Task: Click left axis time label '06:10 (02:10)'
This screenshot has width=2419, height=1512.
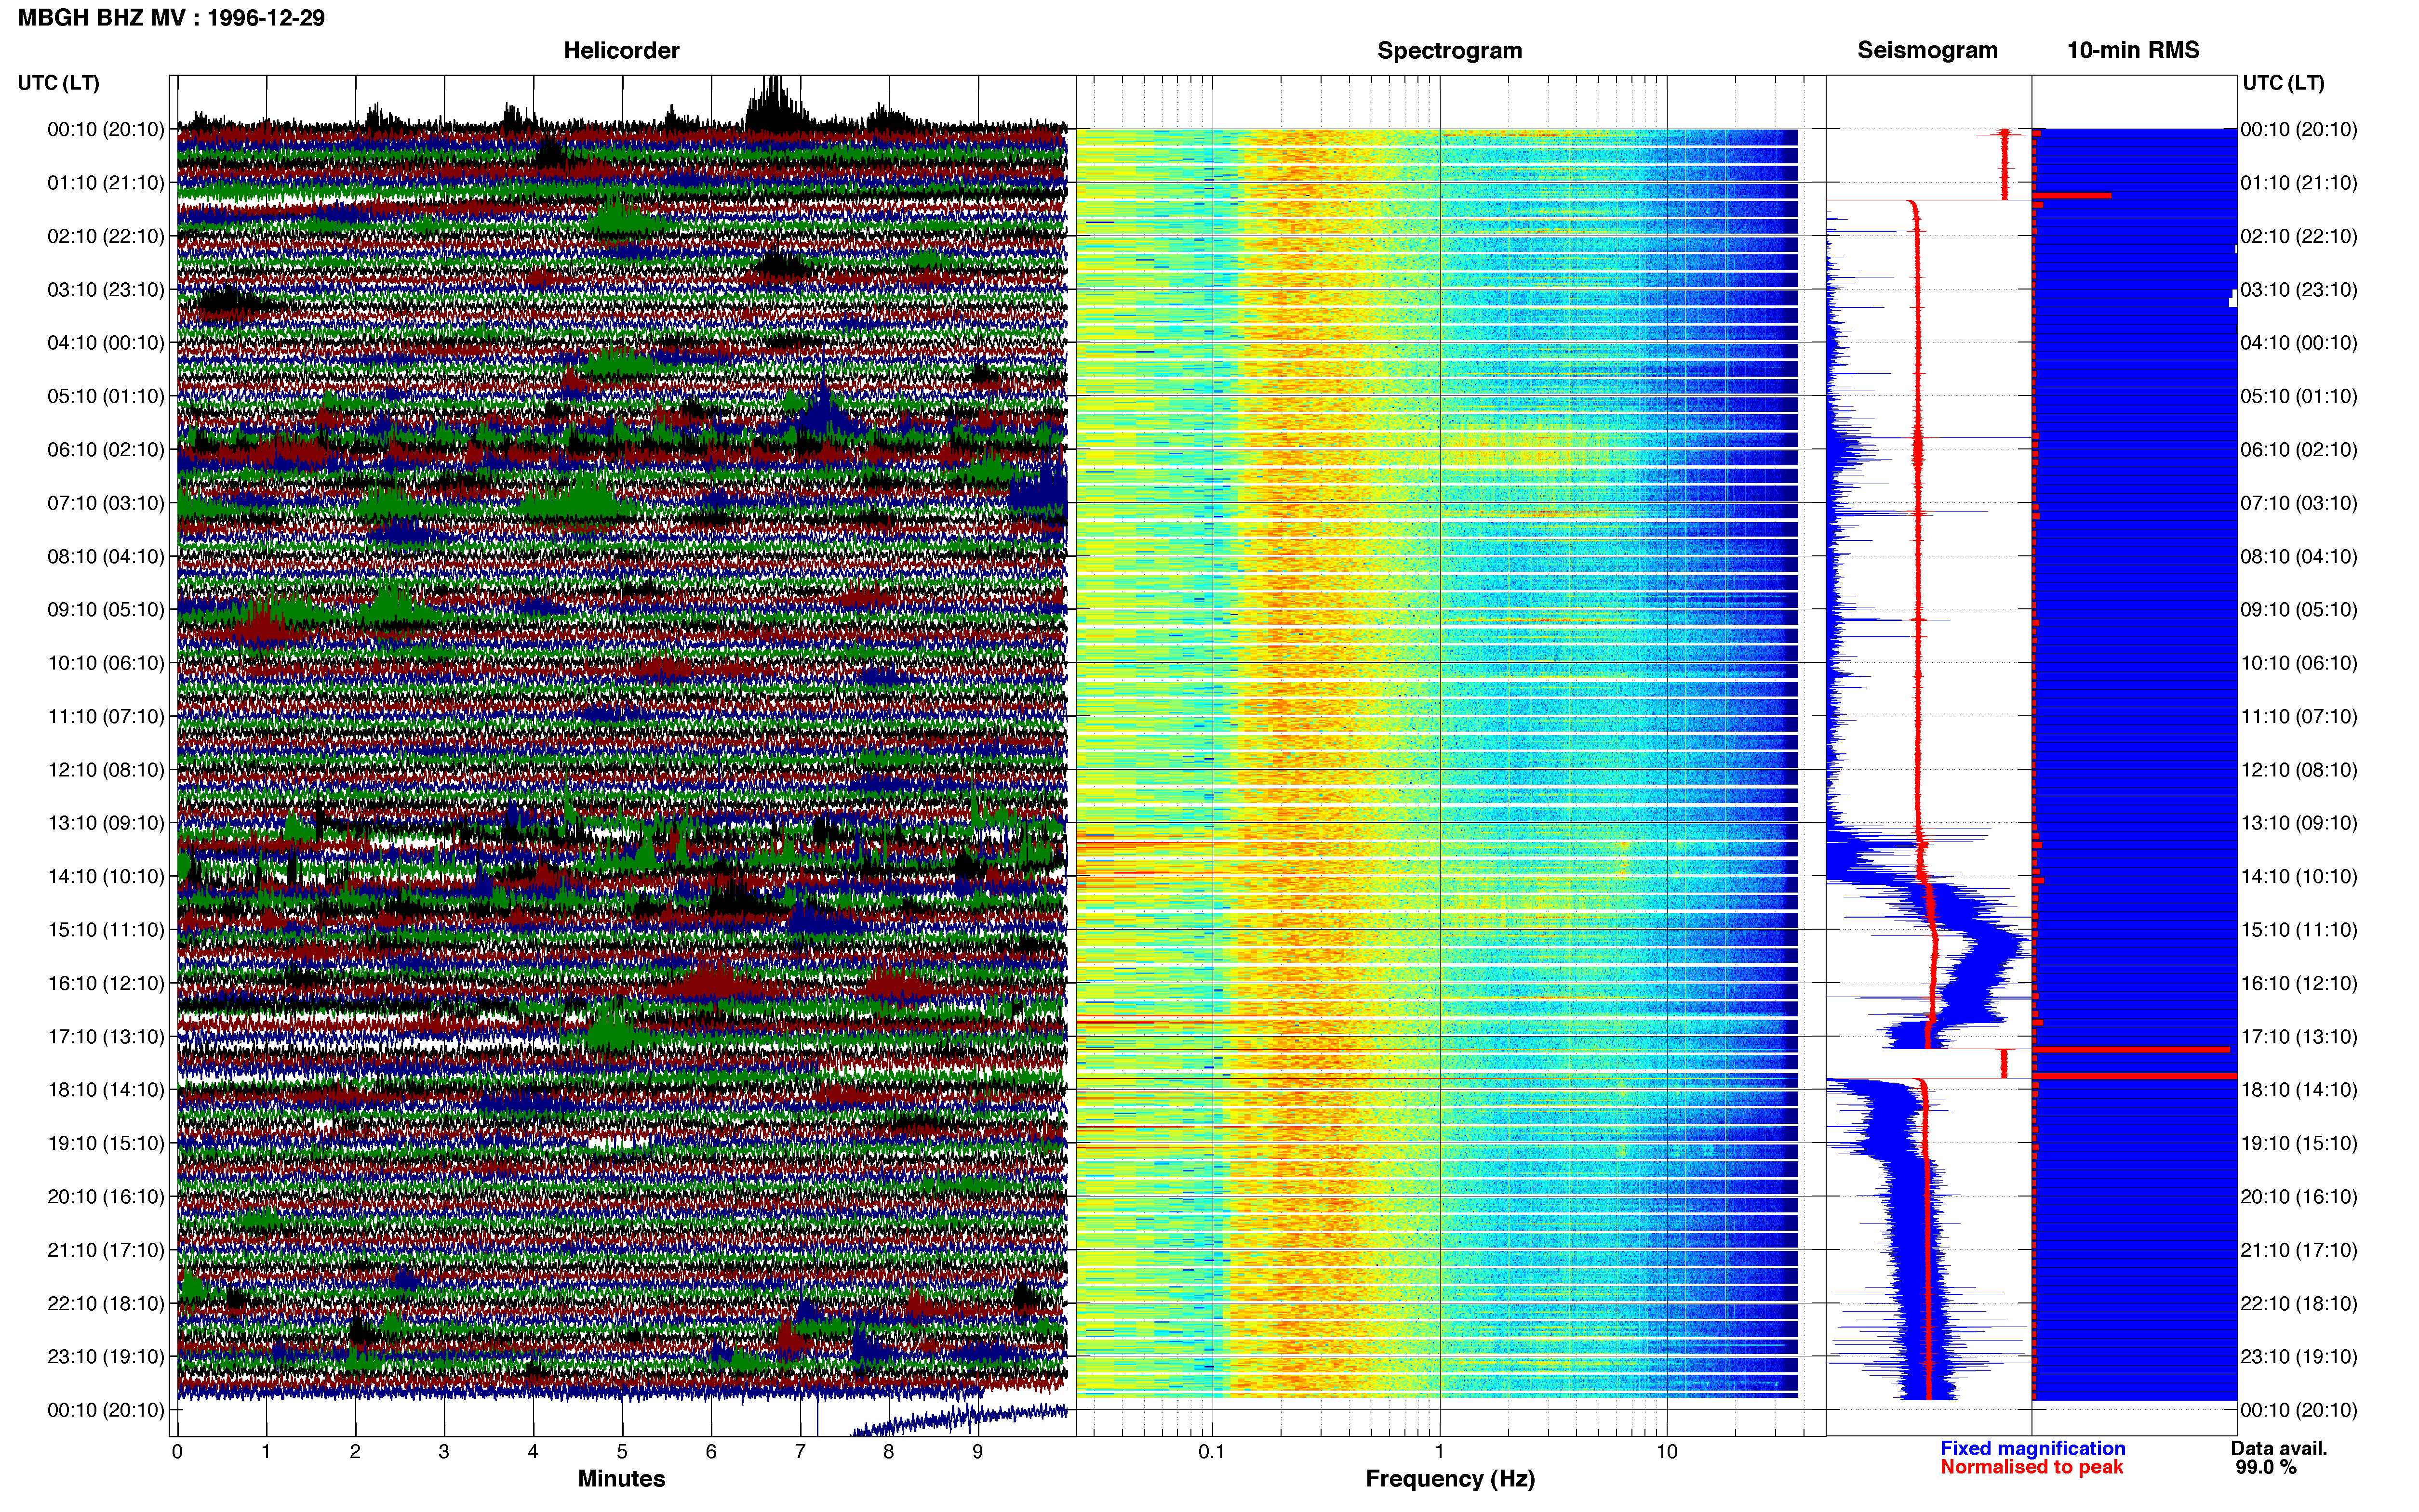Action: click(106, 450)
